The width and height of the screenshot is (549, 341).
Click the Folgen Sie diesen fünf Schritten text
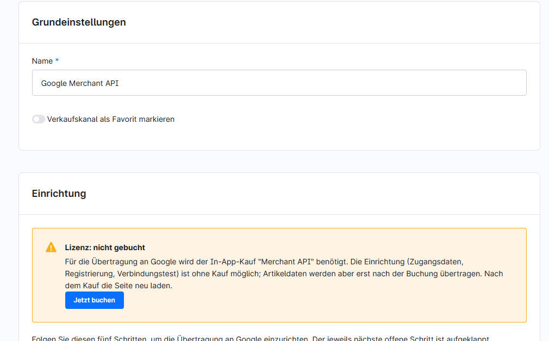pyautogui.click(x=260, y=338)
